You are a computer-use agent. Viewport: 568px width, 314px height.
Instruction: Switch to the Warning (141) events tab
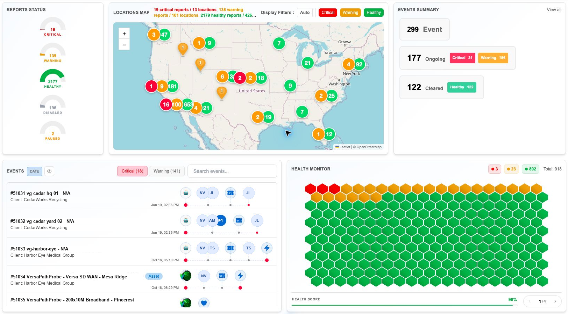coord(167,171)
